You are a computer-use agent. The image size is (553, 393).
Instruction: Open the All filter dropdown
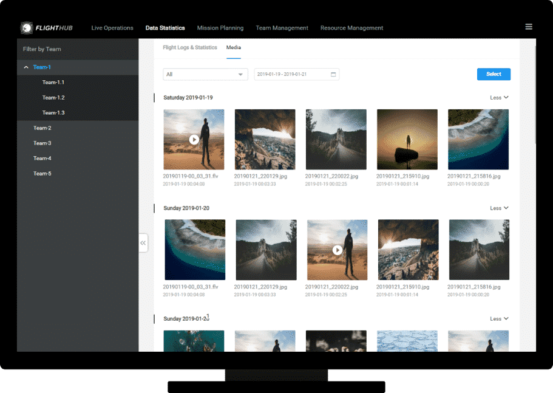click(x=205, y=74)
